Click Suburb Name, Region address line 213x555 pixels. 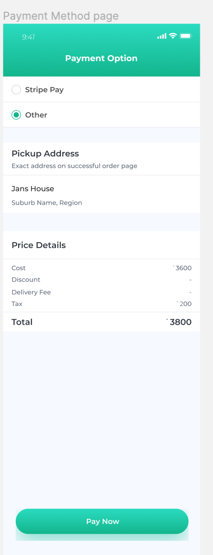pyautogui.click(x=47, y=203)
